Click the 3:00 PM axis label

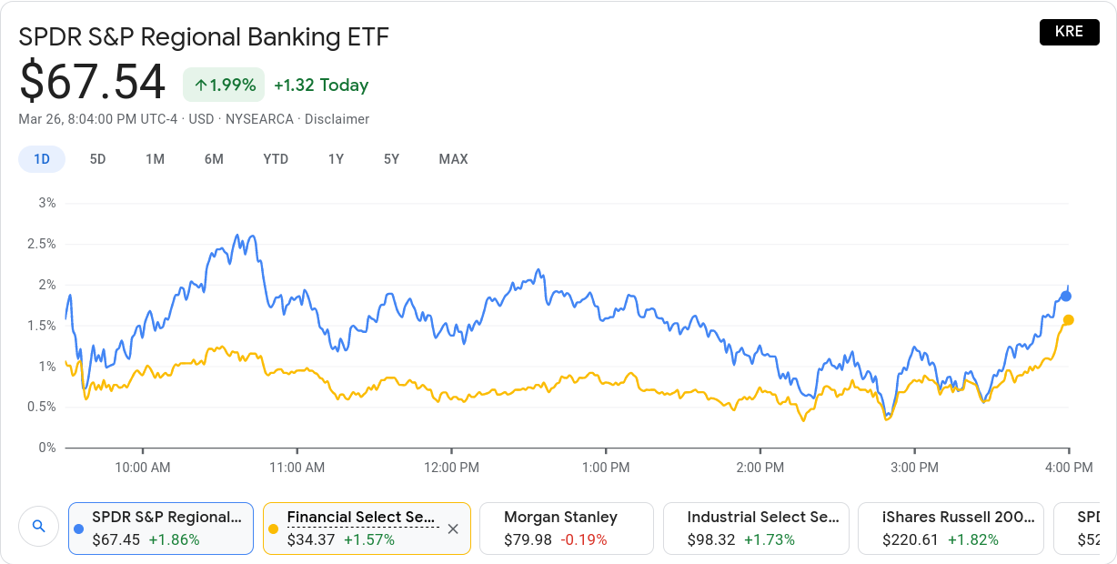pyautogui.click(x=914, y=468)
